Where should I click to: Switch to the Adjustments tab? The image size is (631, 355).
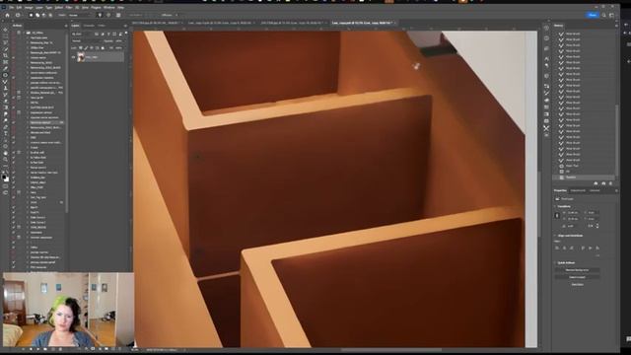[x=578, y=190]
